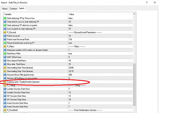Image resolution: width=170 pixels, height=113 pixels.
Task: Edit value false of Start reducing TP by Time in loss
Action: [x=70, y=18]
